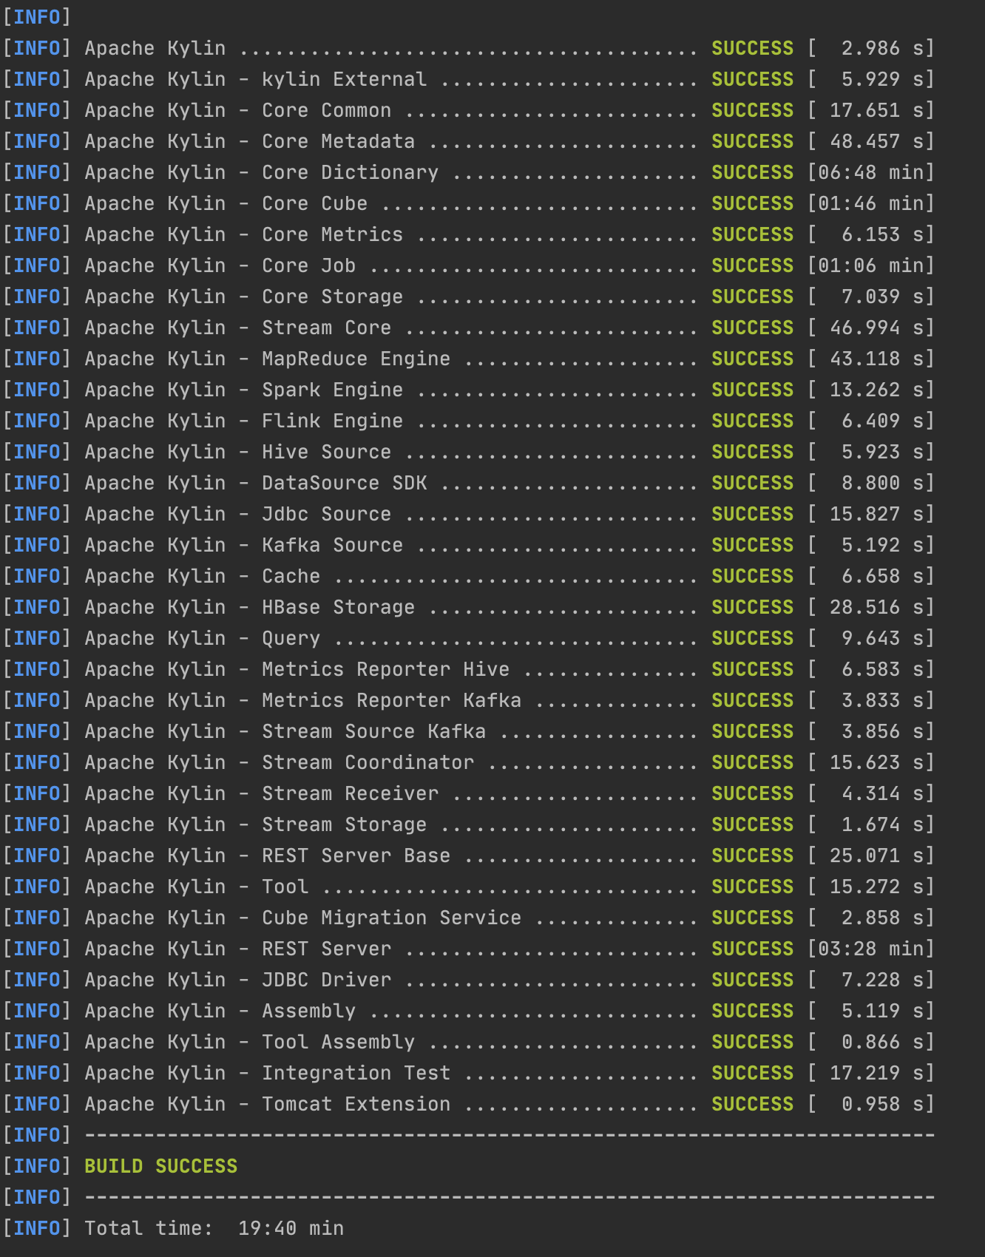Click the 'Query' module name
The image size is (985, 1257).
291,638
